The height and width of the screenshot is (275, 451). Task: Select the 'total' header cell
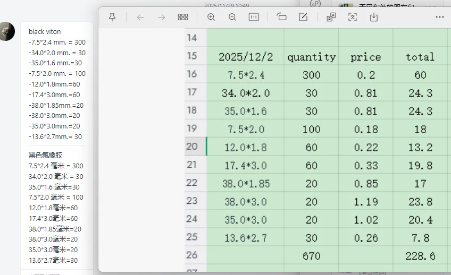(420, 56)
